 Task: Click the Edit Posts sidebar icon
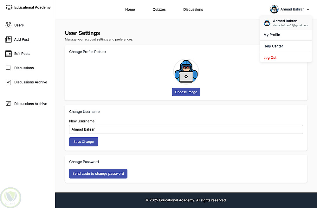coord(9,54)
